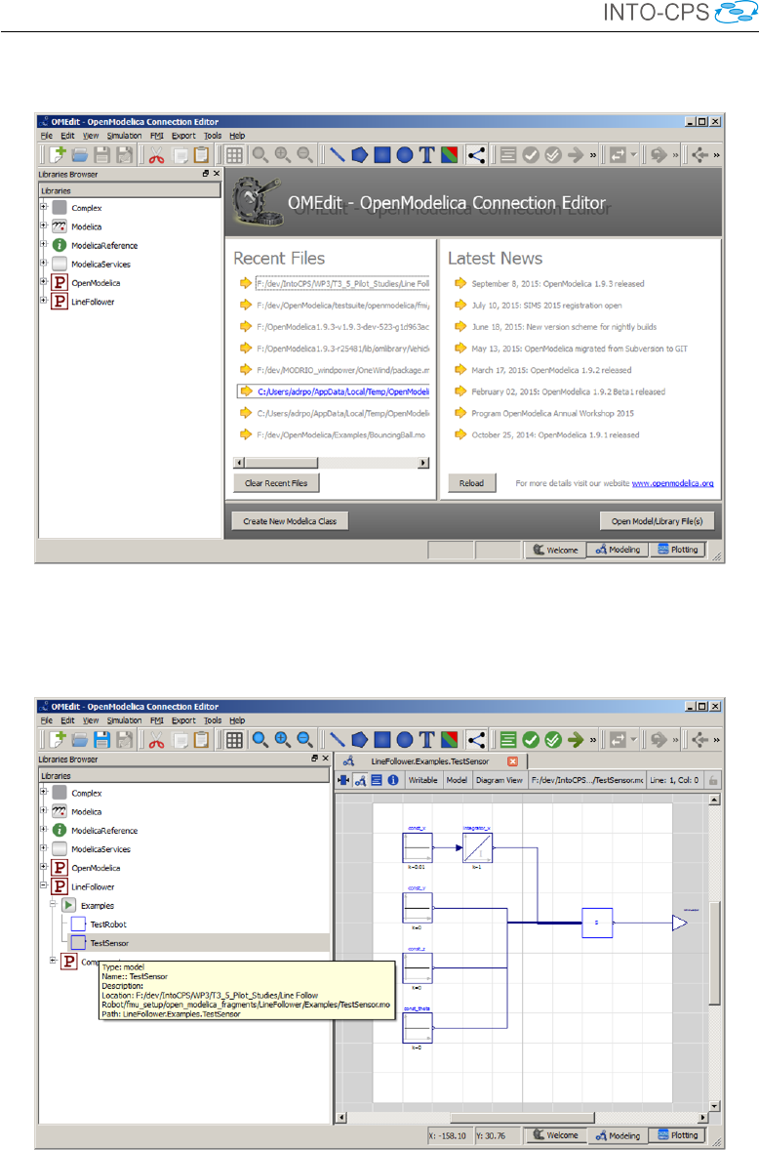759x1150 pixels.
Task: Open re-simulate dropdown arrow in Welcome window toolbar
Action: pyautogui.click(x=634, y=155)
